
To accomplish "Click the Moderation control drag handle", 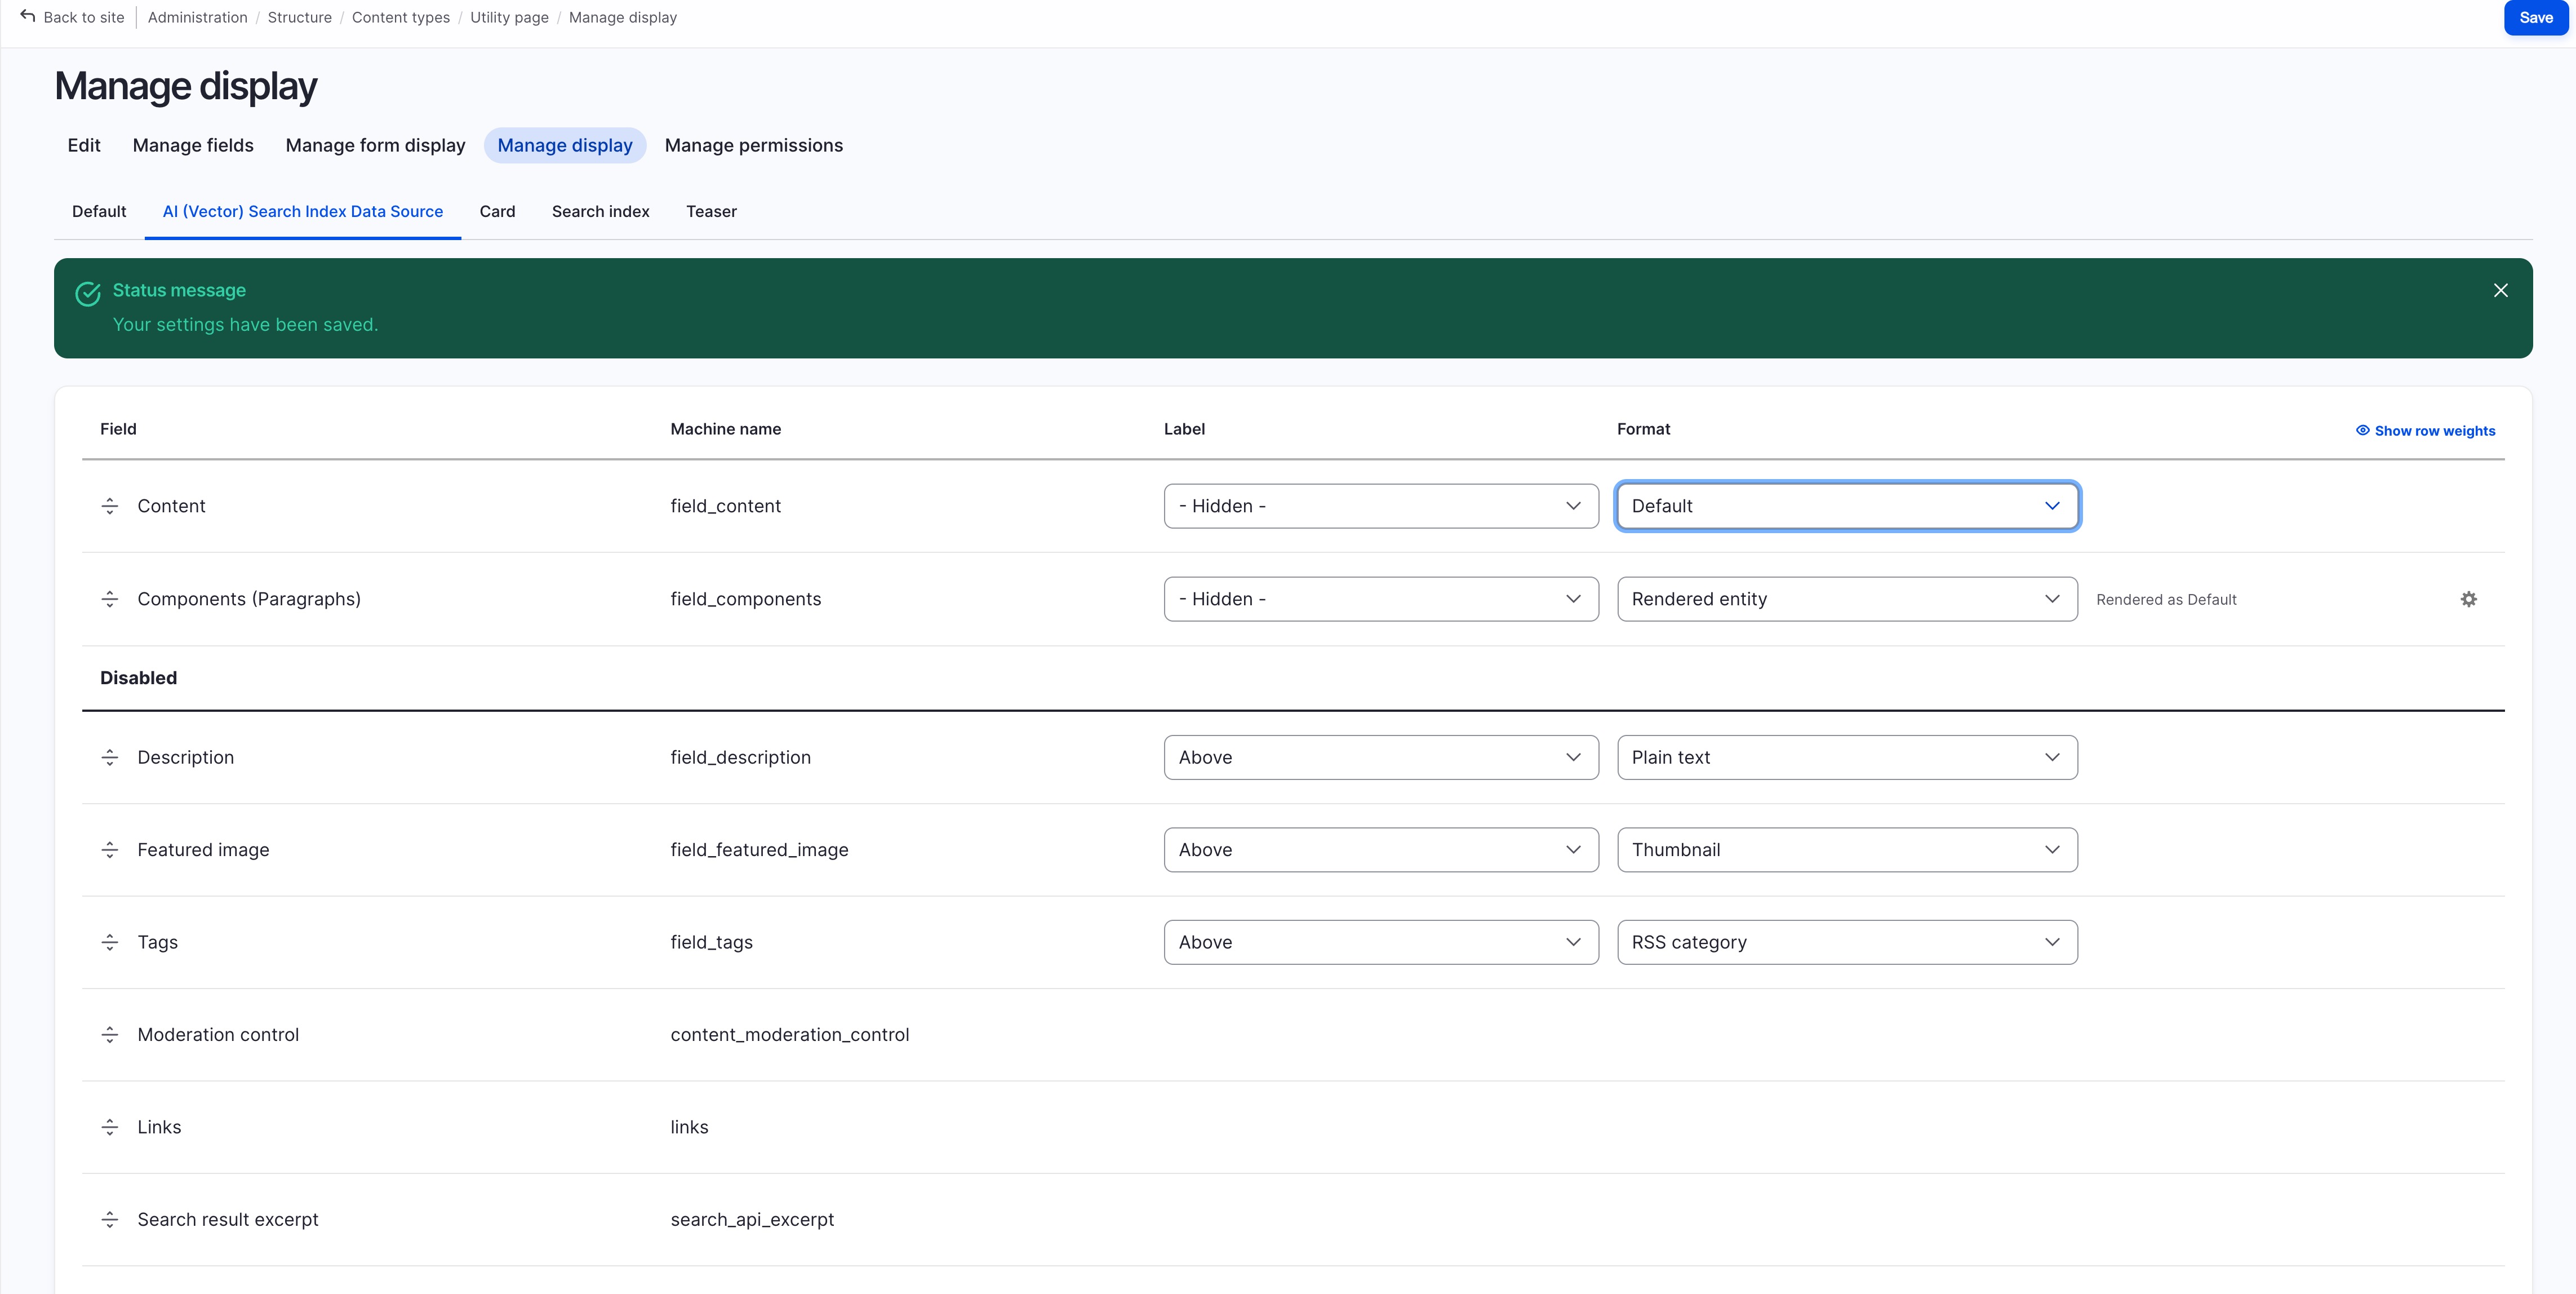I will [110, 1035].
